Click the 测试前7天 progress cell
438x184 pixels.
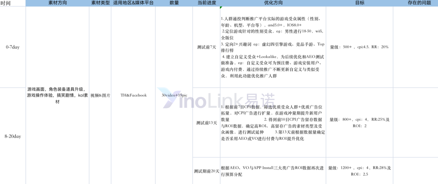pyautogui.click(x=206, y=47)
